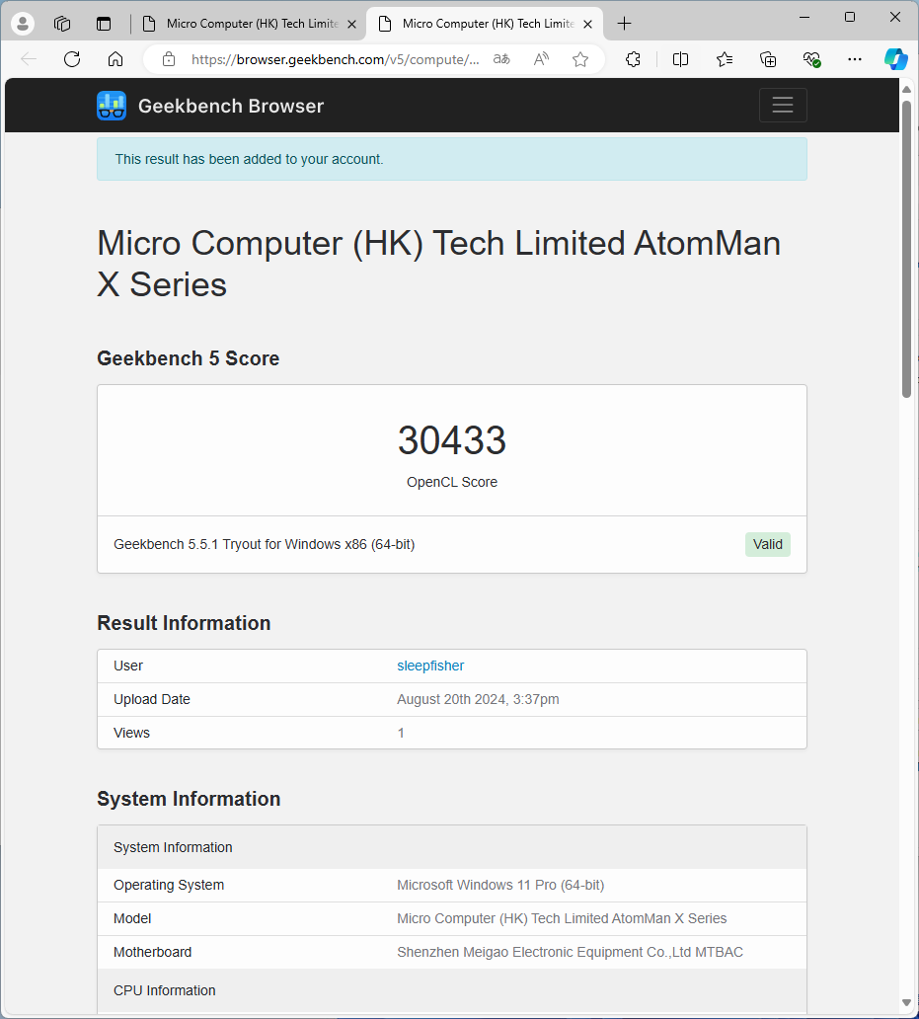This screenshot has width=919, height=1019.
Task: Click the page scrollbar down arrow
Action: point(906,1003)
